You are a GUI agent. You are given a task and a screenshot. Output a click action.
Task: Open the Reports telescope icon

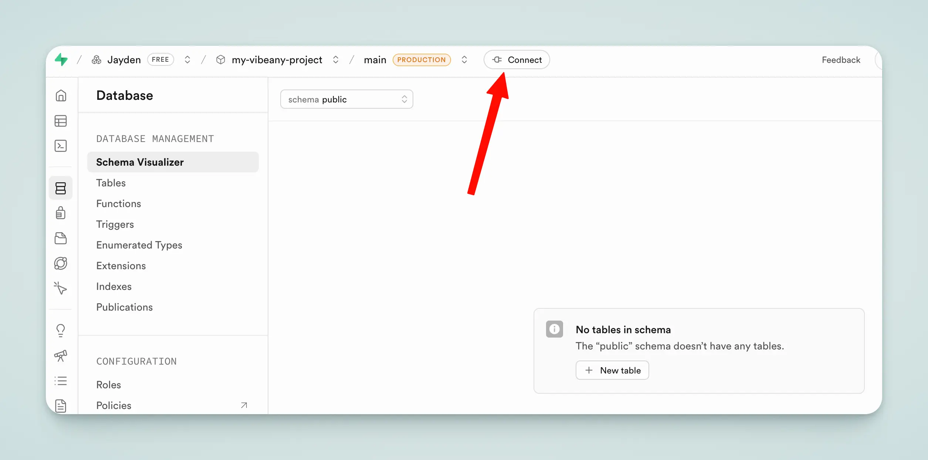click(x=61, y=356)
